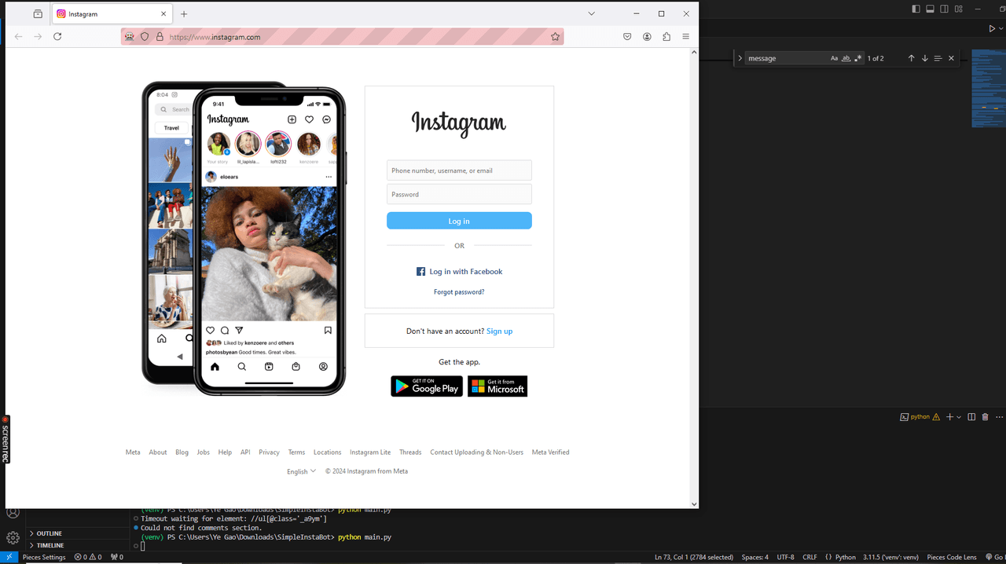Toggle VS Code bottom panel layout icon

(930, 9)
